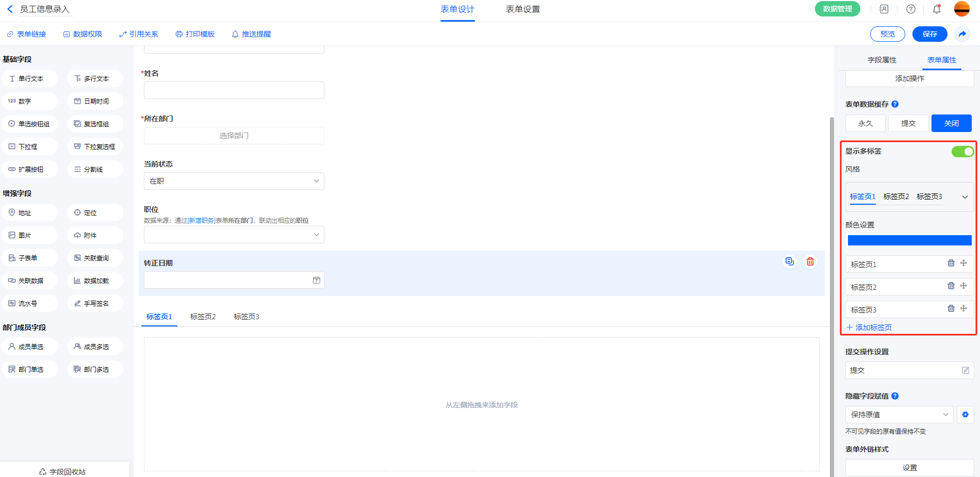Click the copy icon on 转正日期 field
The width and height of the screenshot is (980, 477).
point(789,261)
